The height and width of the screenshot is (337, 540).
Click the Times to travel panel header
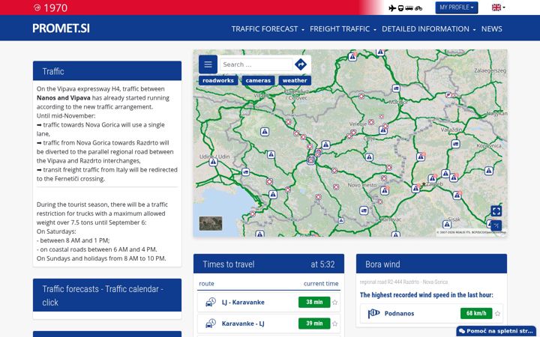[x=268, y=264]
